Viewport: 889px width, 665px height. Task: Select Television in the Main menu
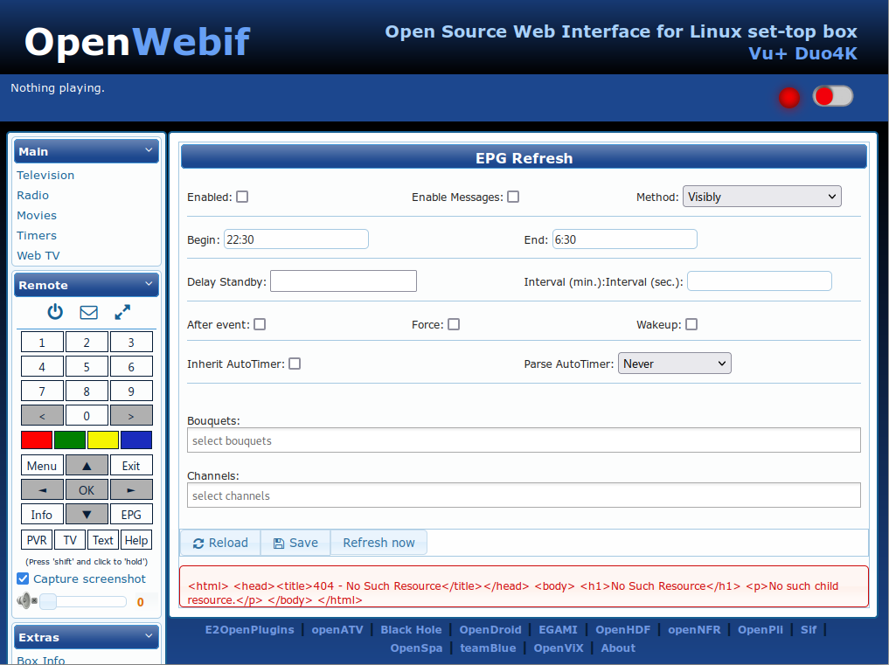point(45,175)
